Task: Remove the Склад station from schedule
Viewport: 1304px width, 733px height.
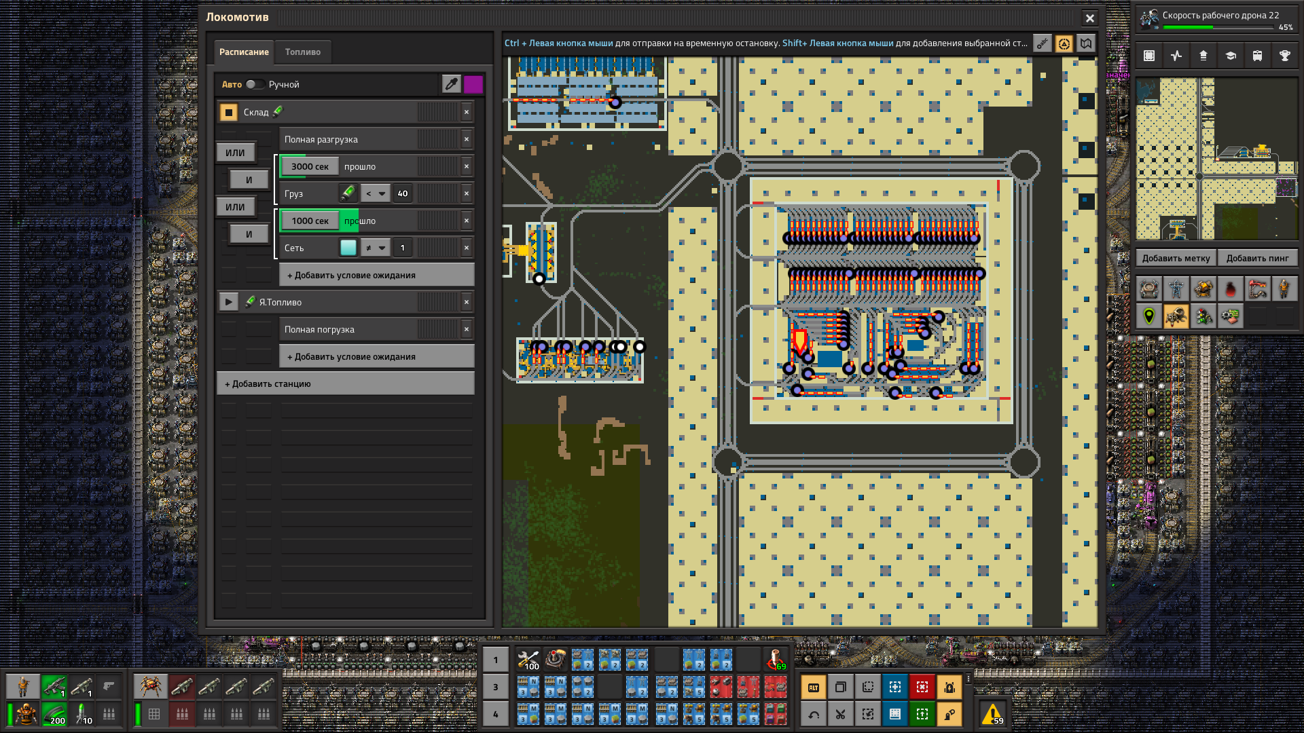Action: point(467,112)
